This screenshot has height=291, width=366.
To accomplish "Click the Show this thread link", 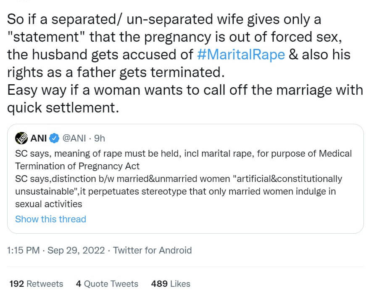I will (x=50, y=219).
